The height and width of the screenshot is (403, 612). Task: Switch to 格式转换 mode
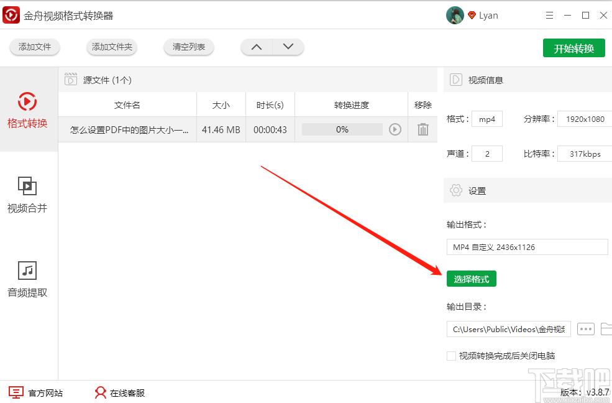pyautogui.click(x=27, y=109)
